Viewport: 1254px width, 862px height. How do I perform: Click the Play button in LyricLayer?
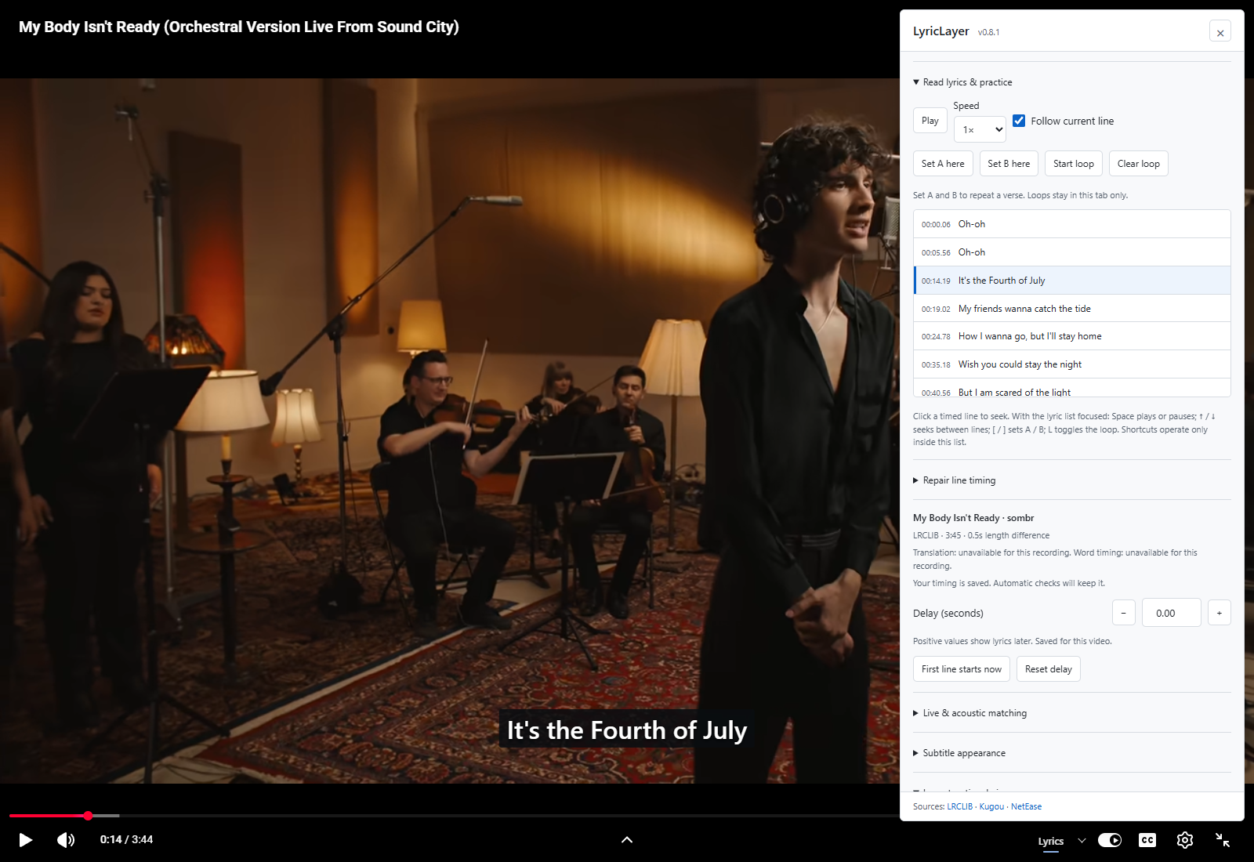(930, 121)
